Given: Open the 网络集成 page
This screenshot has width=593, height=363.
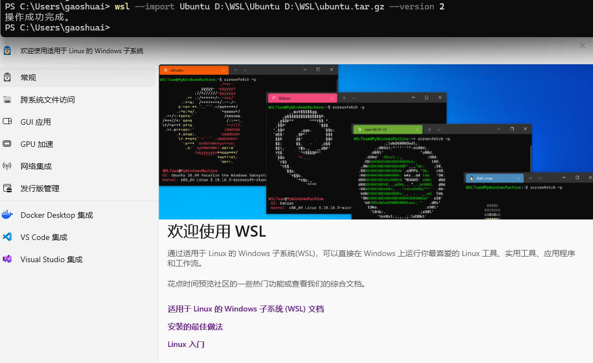Looking at the screenshot, I should click(x=78, y=166).
